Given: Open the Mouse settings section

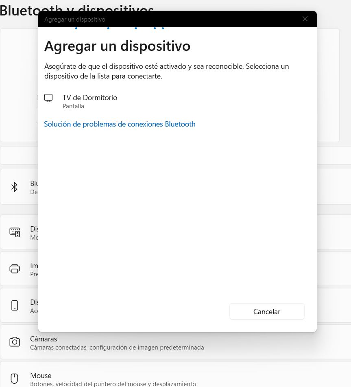Looking at the screenshot, I should pos(41,375).
